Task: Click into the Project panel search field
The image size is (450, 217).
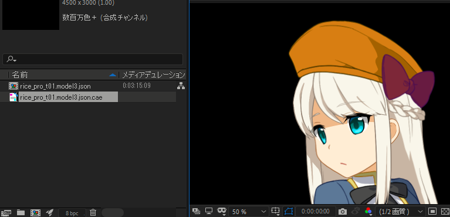Action: [93, 59]
